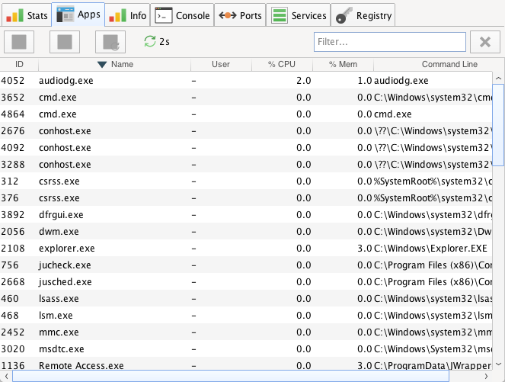505x382 pixels.
Task: Click process ID 2668
Action: tap(12, 282)
